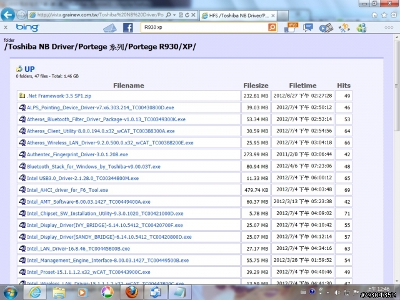Open Firefox from the taskbar
This screenshot has height=300, width=400.
coord(131,292)
